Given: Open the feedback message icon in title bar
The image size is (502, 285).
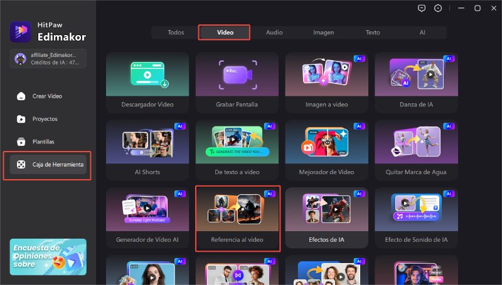Looking at the screenshot, I should coord(422,8).
